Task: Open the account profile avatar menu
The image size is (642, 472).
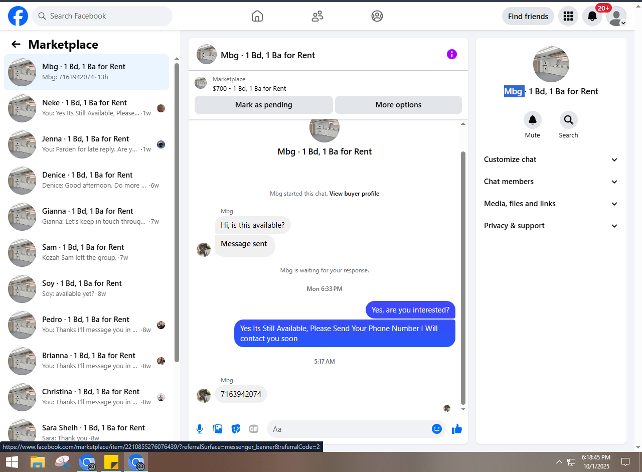Action: click(616, 16)
